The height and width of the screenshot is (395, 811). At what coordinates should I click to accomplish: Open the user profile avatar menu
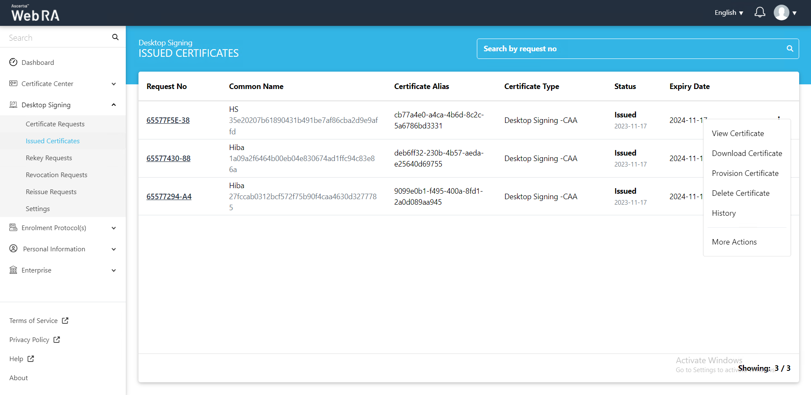[781, 13]
